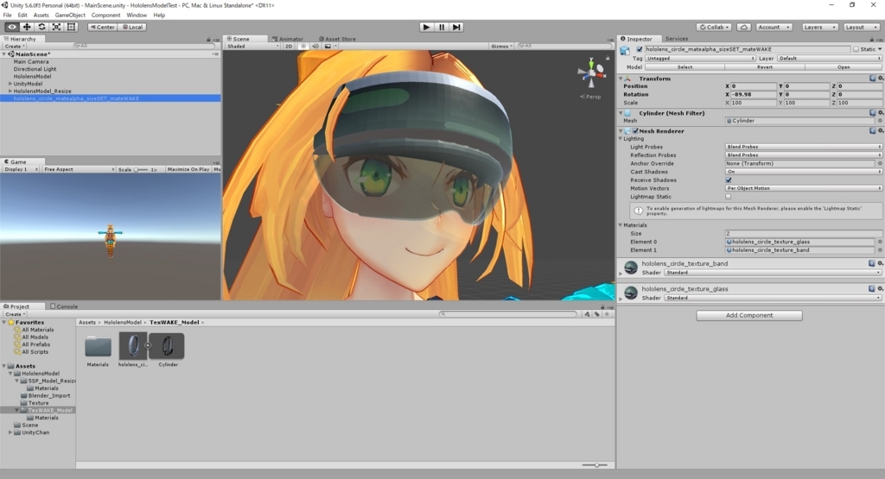The height and width of the screenshot is (479, 885).
Task: Click the GameObject cube icon in Inspector
Action: (625, 50)
